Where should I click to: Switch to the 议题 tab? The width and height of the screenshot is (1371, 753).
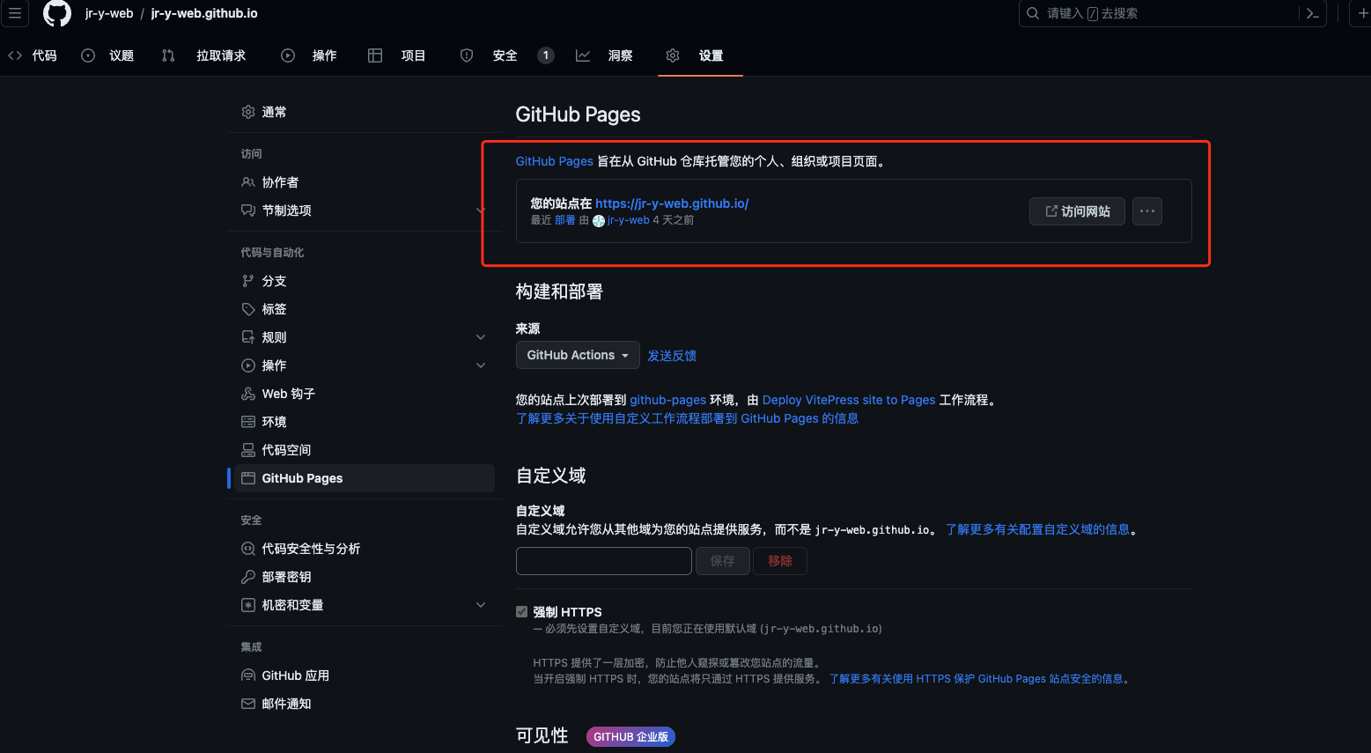coord(108,55)
